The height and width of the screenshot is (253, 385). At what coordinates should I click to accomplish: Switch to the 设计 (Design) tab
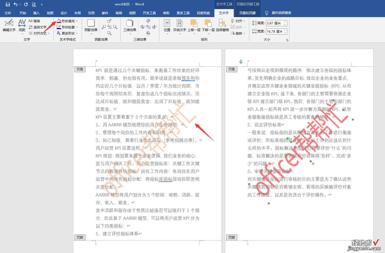(x=64, y=13)
